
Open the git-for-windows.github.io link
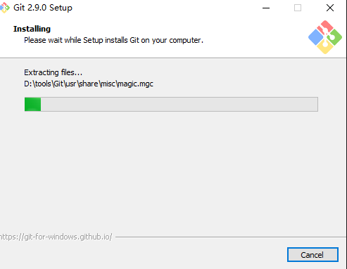pos(56,237)
